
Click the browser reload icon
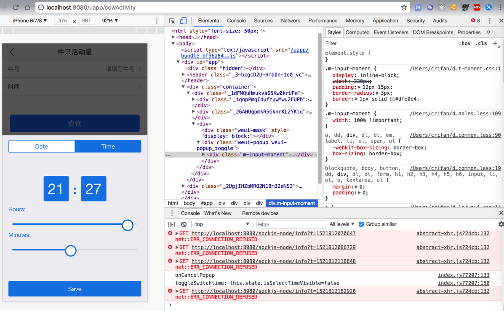click(x=16, y=8)
